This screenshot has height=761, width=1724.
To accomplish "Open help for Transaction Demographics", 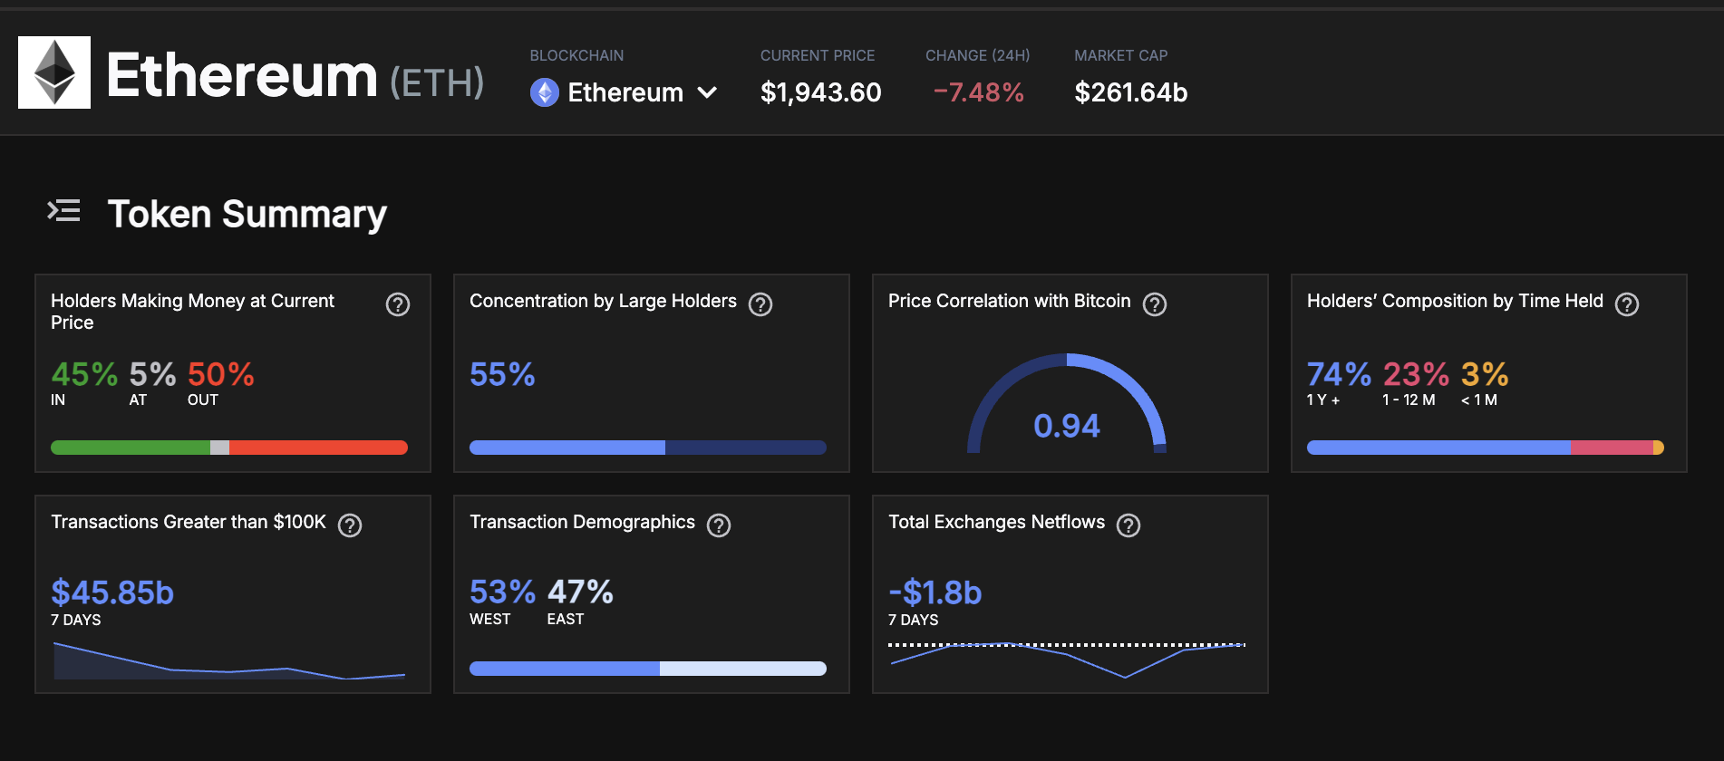I will pos(719,525).
